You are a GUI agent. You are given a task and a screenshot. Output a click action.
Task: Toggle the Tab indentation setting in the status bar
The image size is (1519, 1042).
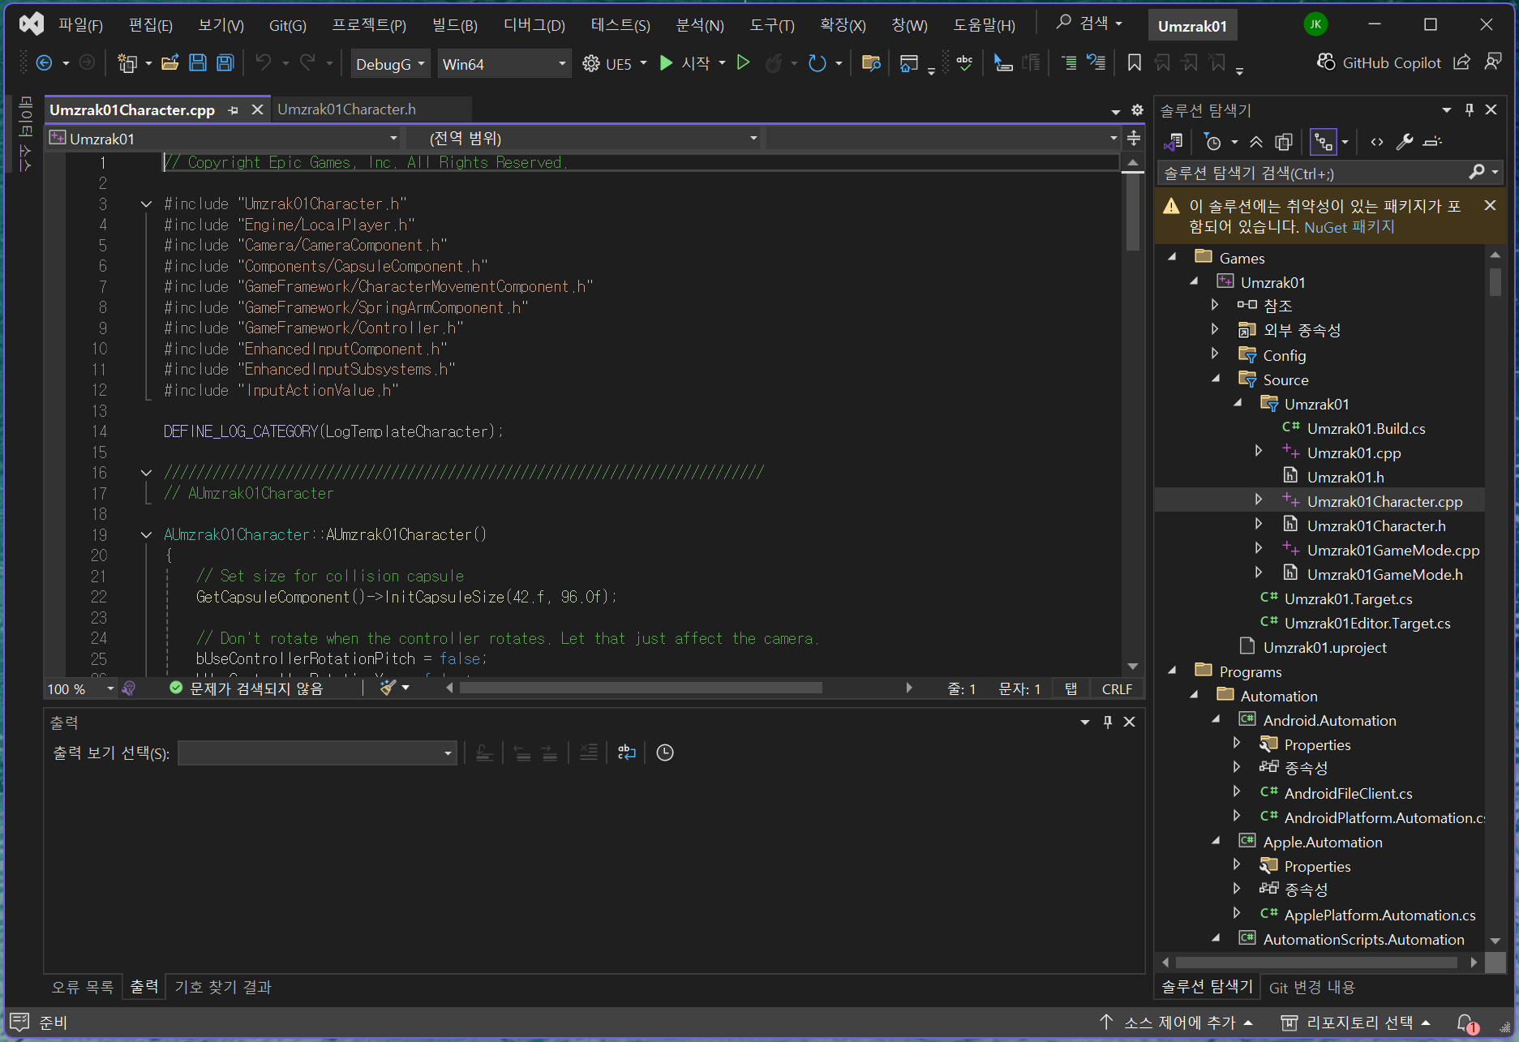1071,688
